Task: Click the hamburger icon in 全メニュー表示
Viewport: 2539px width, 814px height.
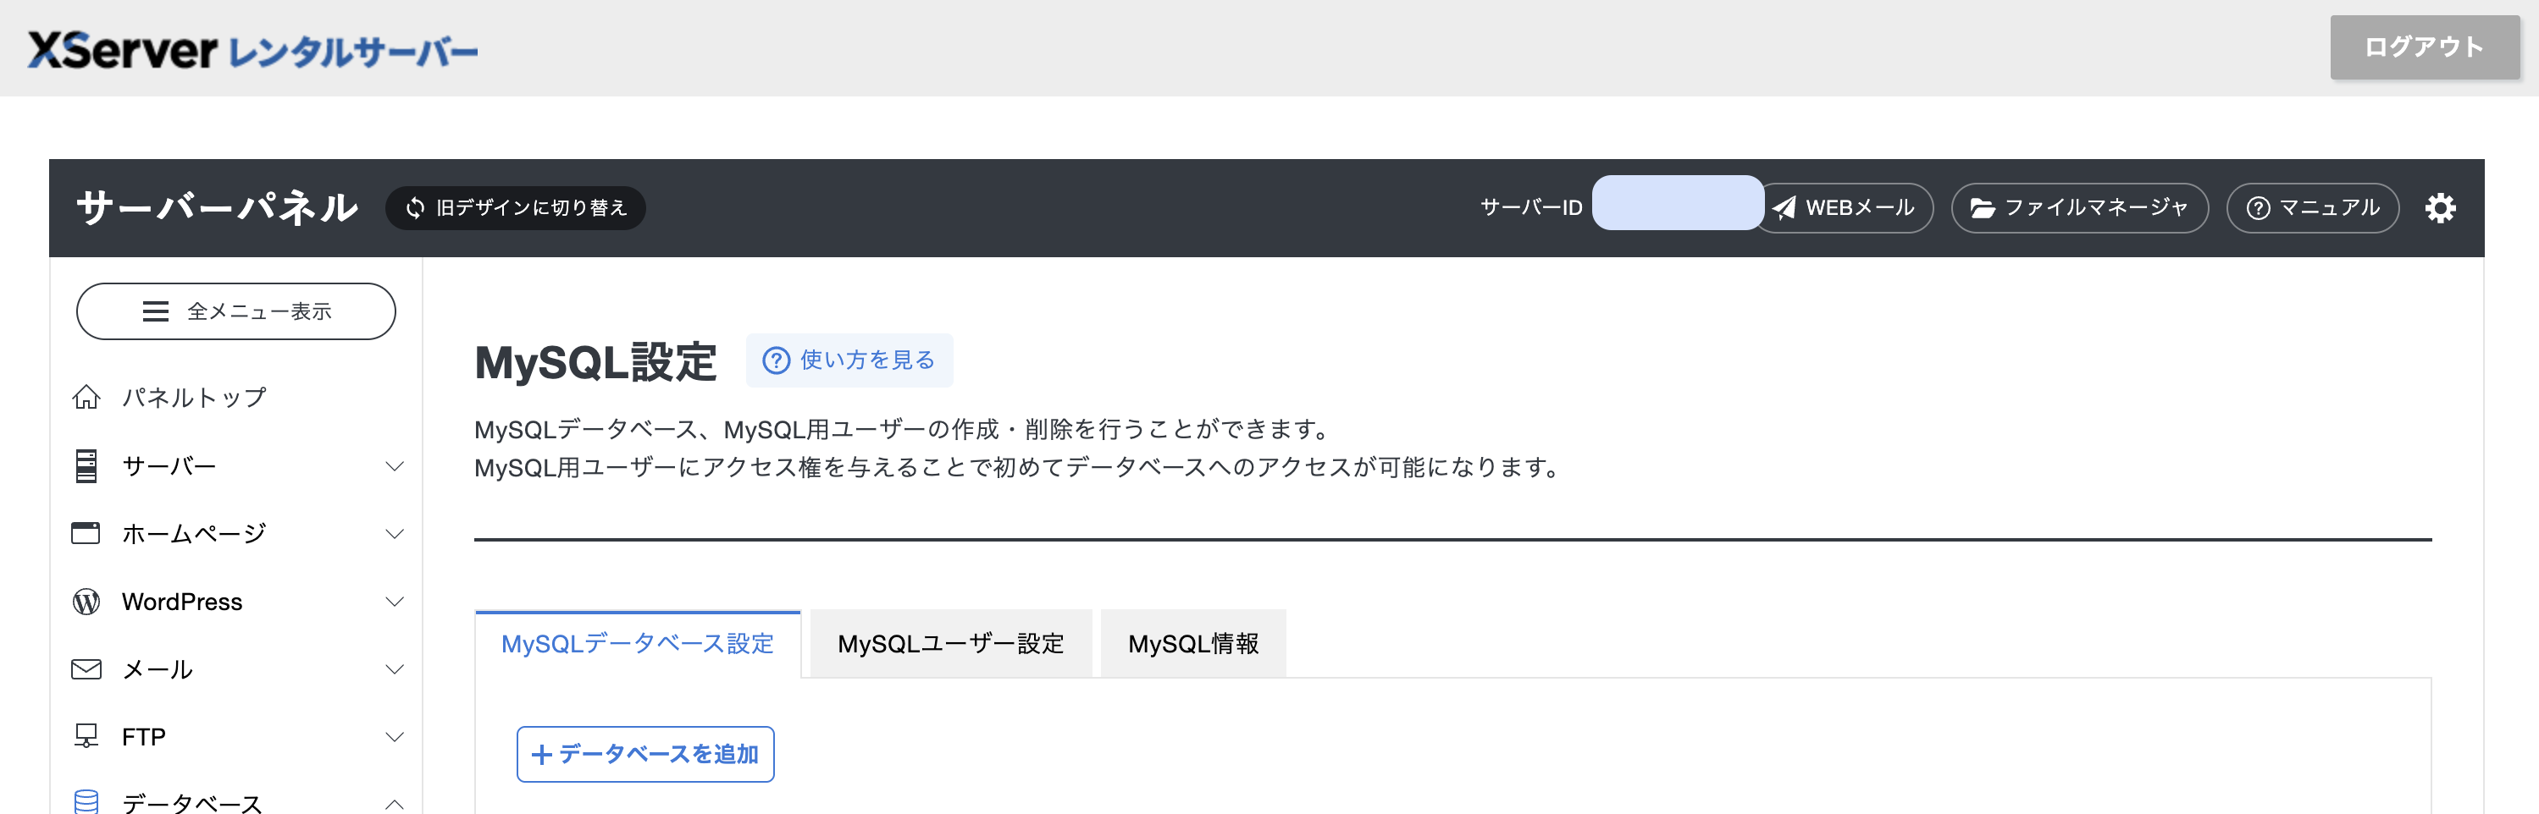Action: [x=155, y=311]
